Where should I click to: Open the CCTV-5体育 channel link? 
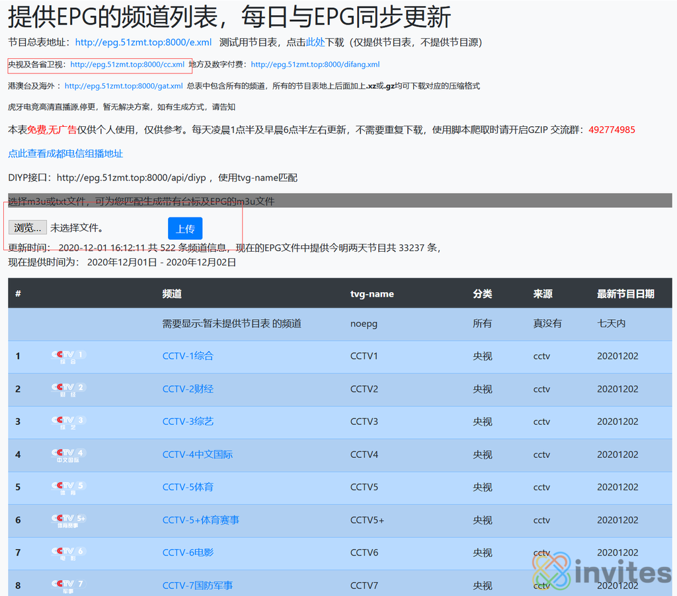point(188,487)
